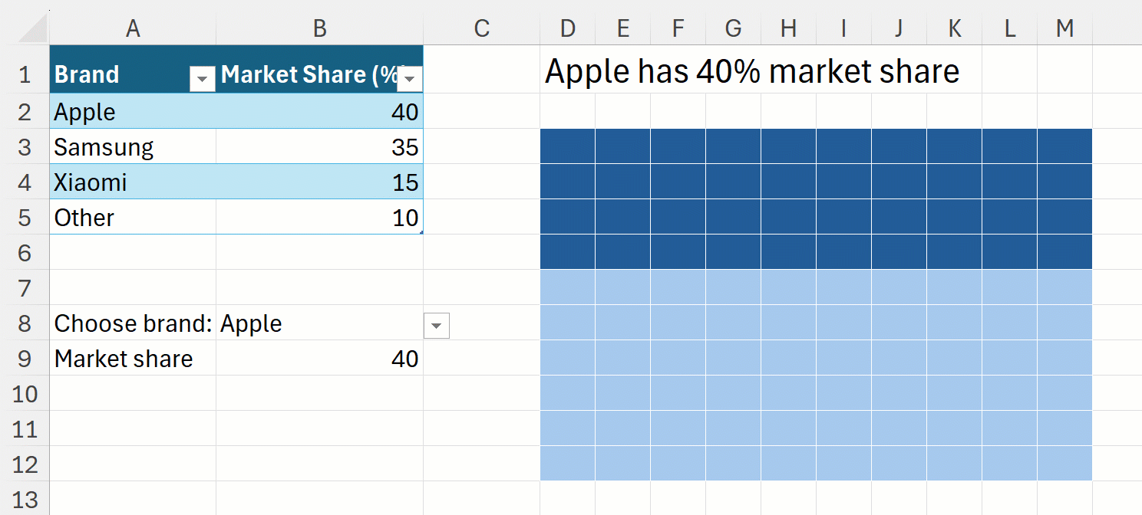Select column B header
Image resolution: width=1142 pixels, height=515 pixels.
[x=319, y=28]
